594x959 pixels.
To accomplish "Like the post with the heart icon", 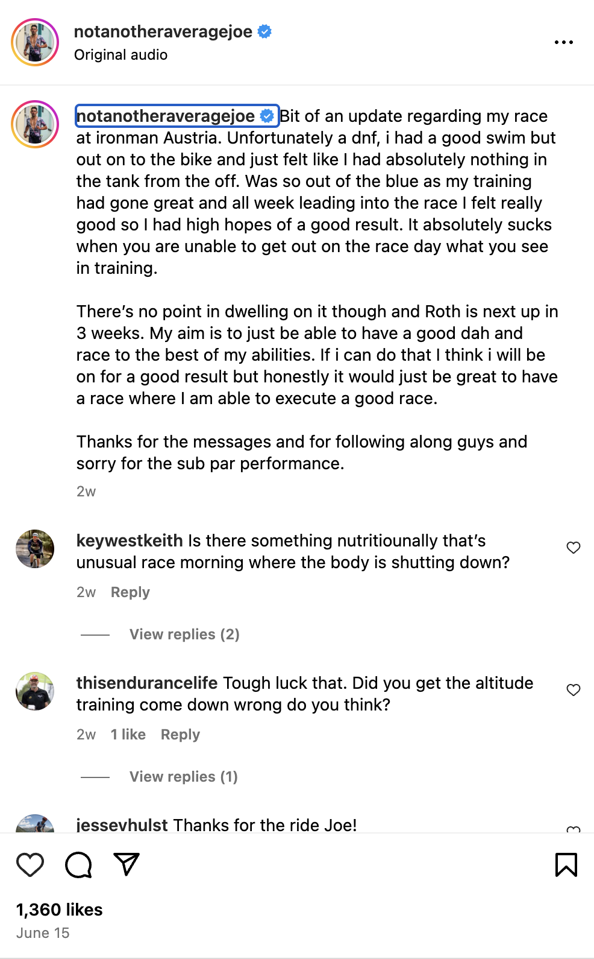I will 30,864.
